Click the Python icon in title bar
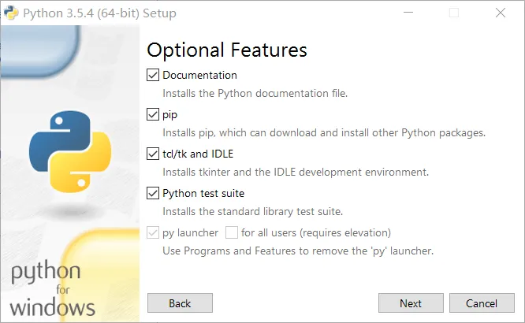The width and height of the screenshot is (525, 323). click(x=11, y=13)
